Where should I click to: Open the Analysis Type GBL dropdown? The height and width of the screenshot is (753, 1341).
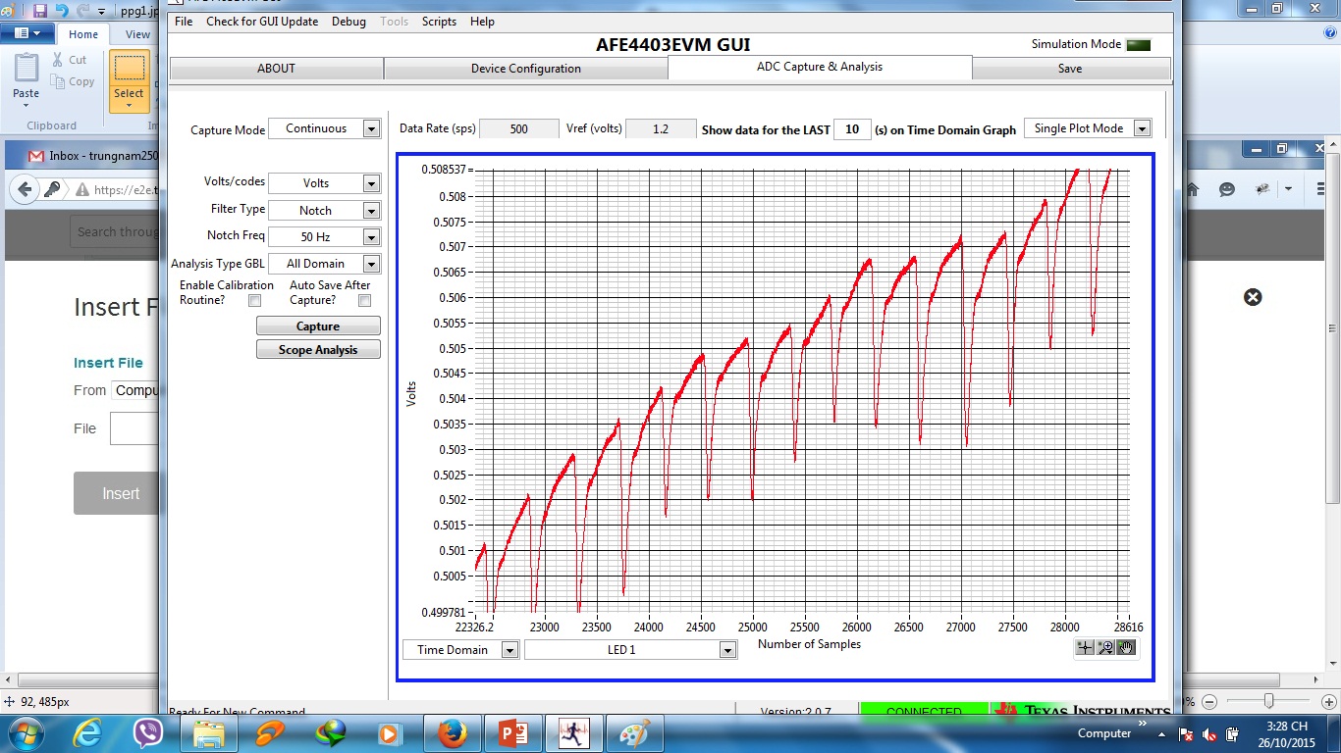pyautogui.click(x=324, y=263)
